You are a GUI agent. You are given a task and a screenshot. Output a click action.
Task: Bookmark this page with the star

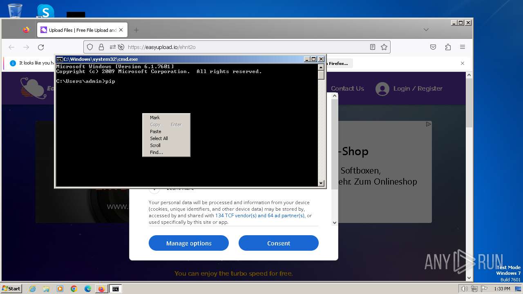pyautogui.click(x=384, y=47)
